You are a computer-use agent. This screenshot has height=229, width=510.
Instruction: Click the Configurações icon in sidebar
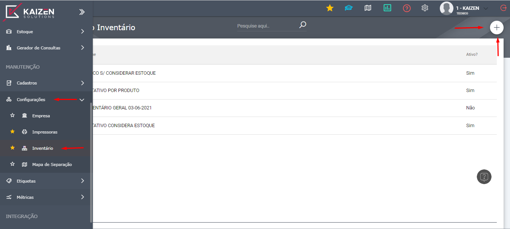point(9,100)
